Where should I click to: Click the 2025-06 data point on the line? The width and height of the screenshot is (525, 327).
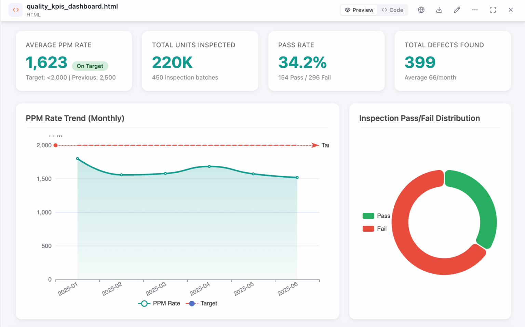(x=297, y=178)
